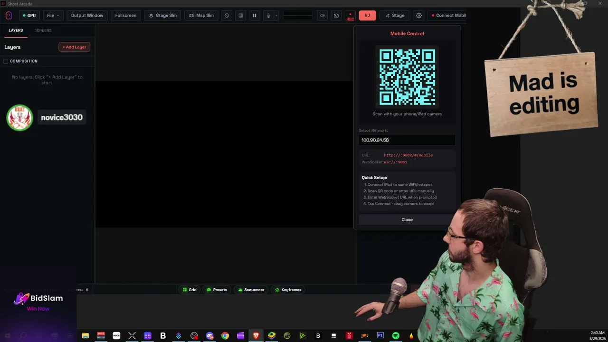The width and height of the screenshot is (608, 342).
Task: Launch Stage Sim
Action: tap(163, 15)
